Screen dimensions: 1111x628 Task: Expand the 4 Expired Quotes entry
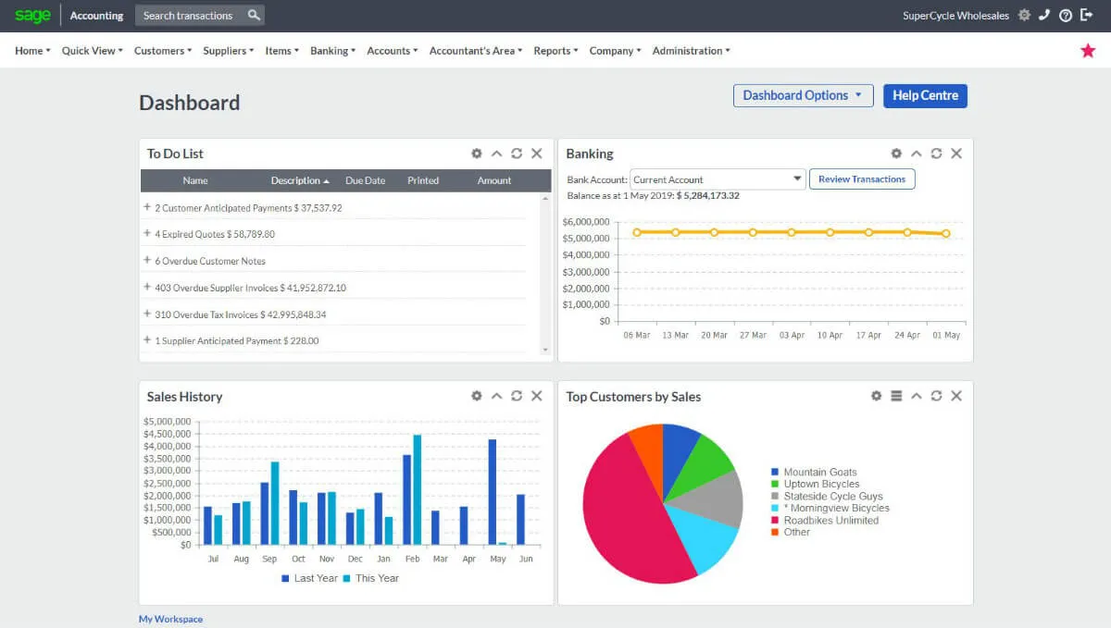[x=146, y=234]
